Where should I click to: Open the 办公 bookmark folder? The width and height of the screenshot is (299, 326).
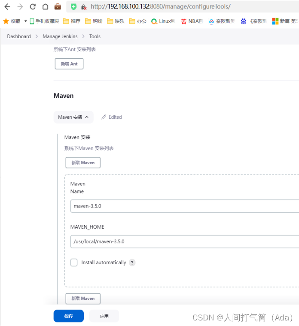pos(138,21)
